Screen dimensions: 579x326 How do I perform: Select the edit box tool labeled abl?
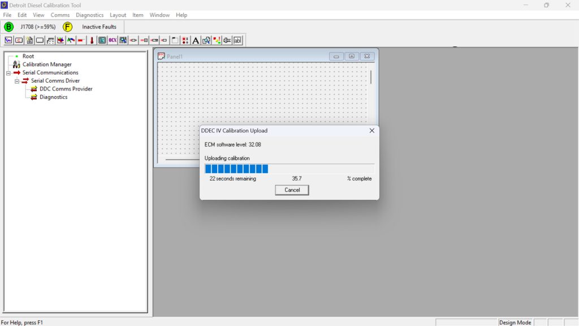point(237,40)
